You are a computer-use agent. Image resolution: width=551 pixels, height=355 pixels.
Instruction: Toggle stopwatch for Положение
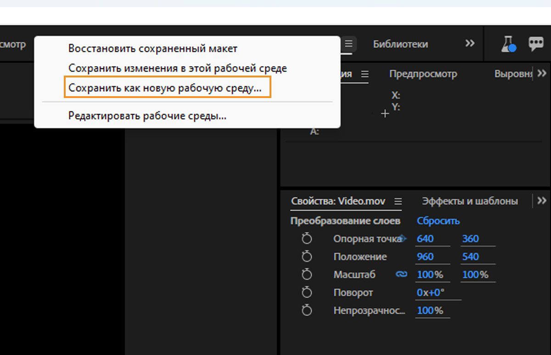pyautogui.click(x=307, y=256)
